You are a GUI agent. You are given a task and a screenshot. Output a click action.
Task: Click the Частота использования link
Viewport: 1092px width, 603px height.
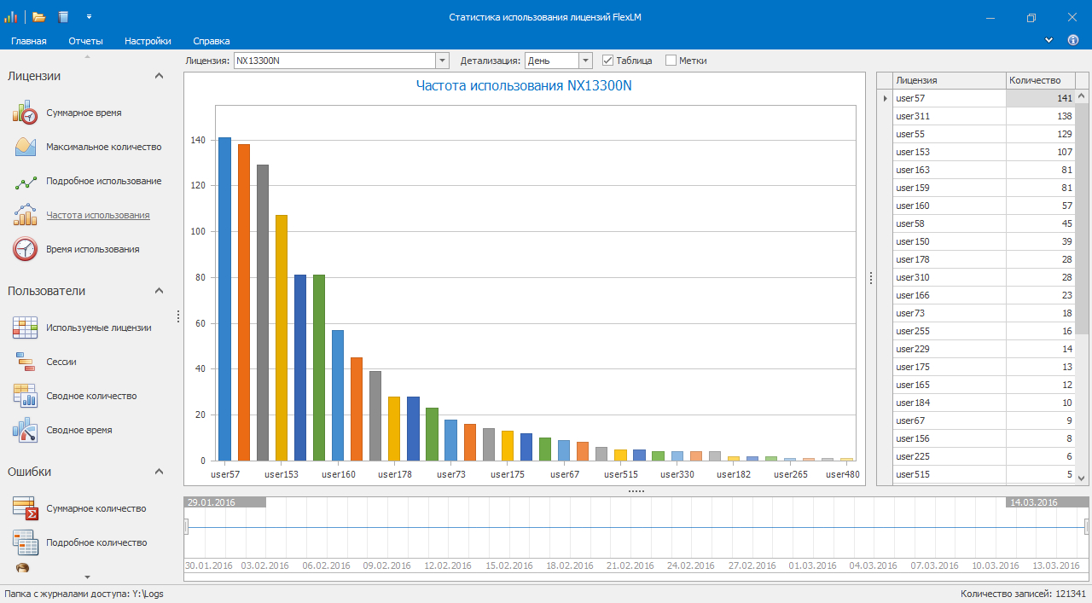coord(97,216)
